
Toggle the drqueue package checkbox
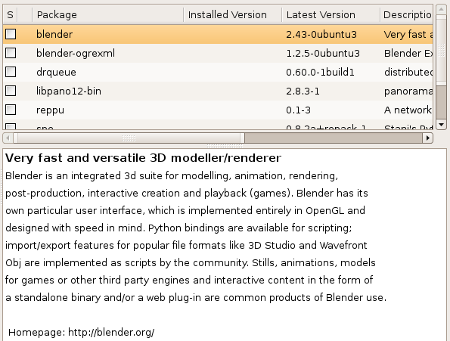[11, 72]
